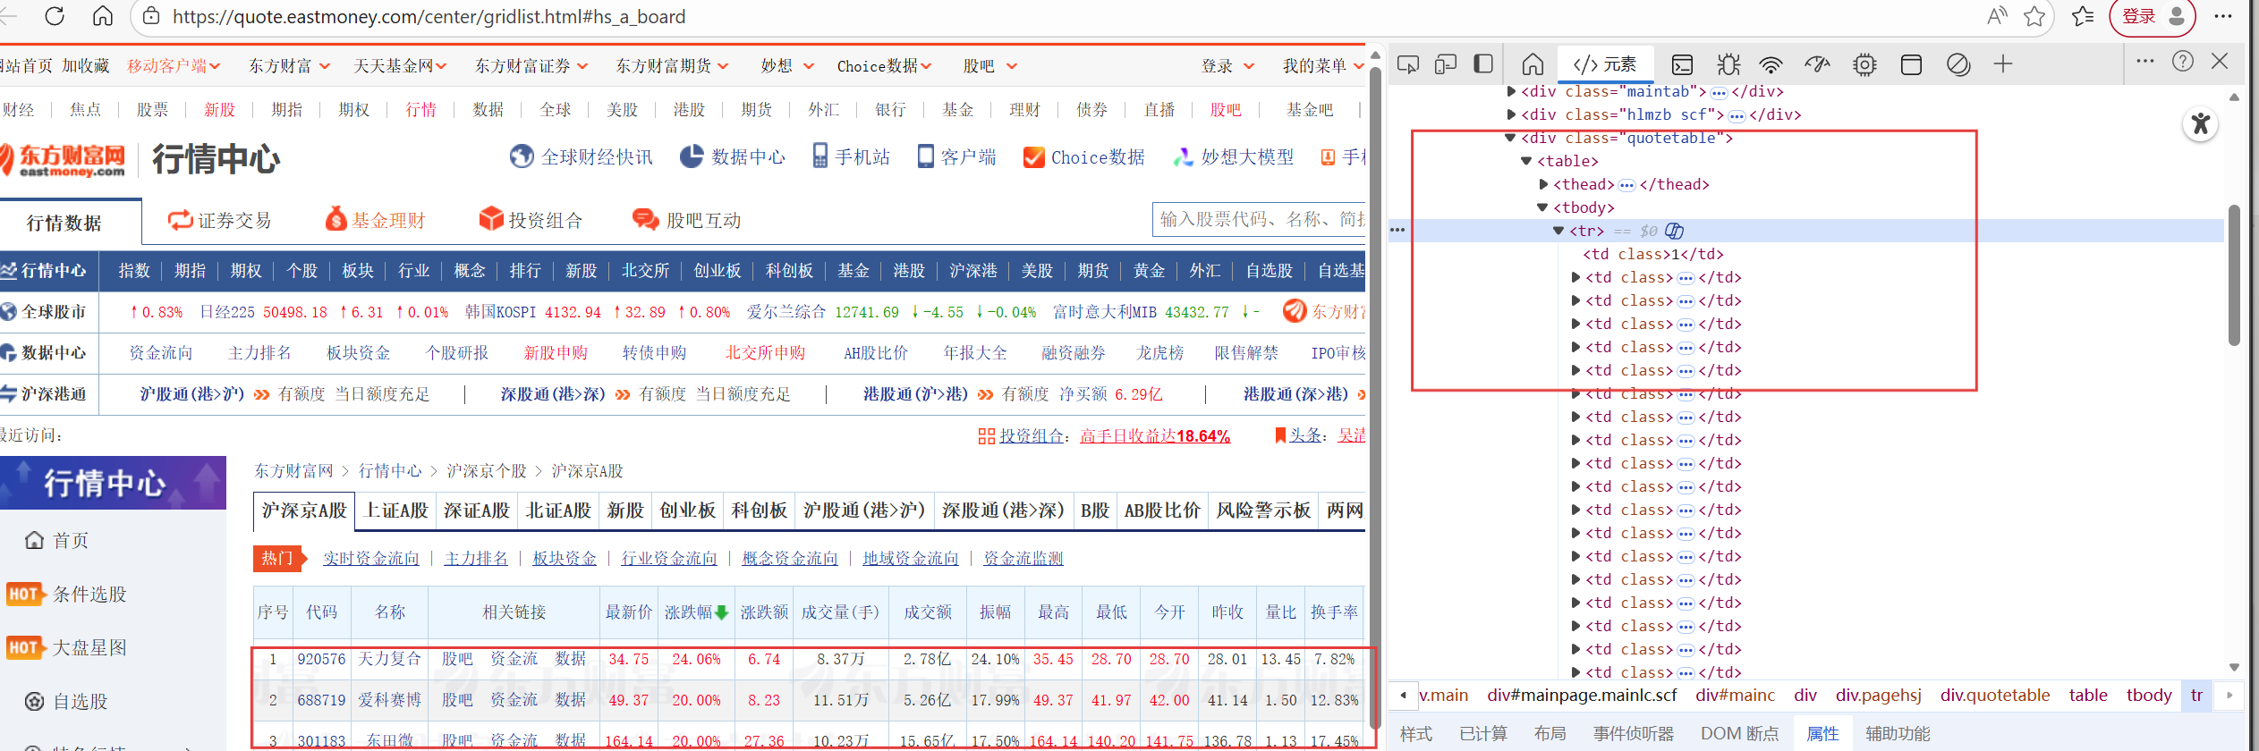Viewport: 2259px width, 751px height.
Task: Click the accessibility figure badge in DOM tree
Action: [2201, 123]
